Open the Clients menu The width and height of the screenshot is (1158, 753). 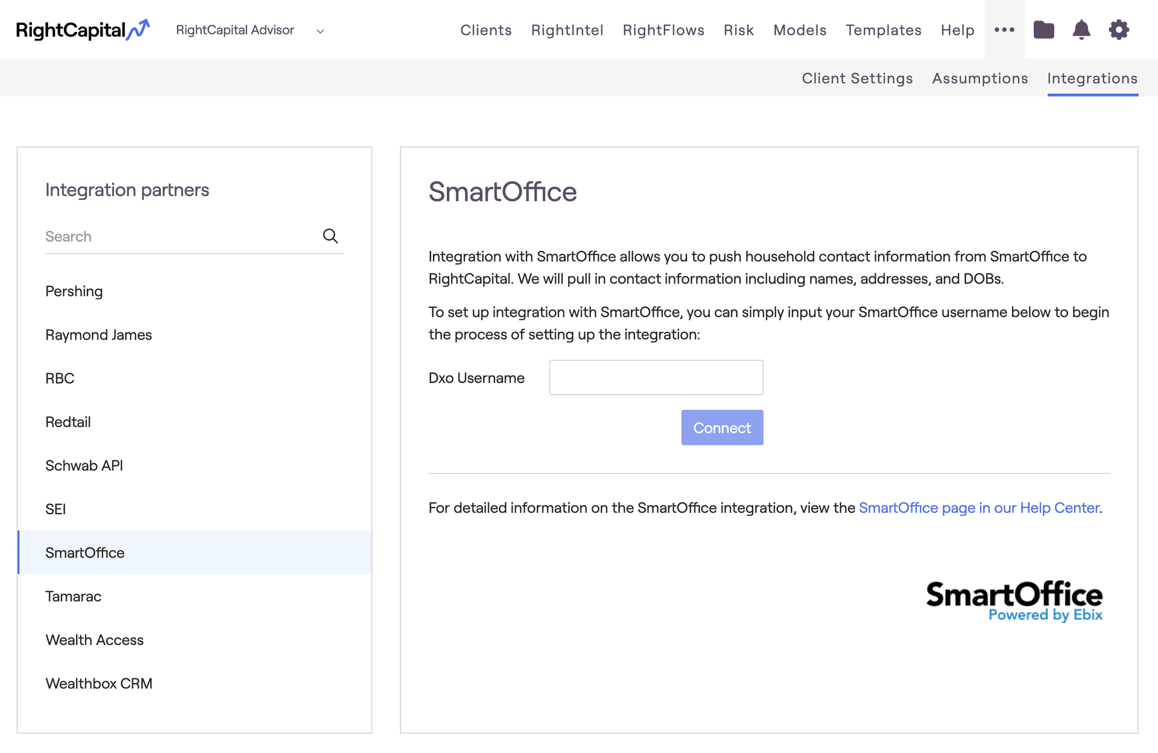pos(486,30)
